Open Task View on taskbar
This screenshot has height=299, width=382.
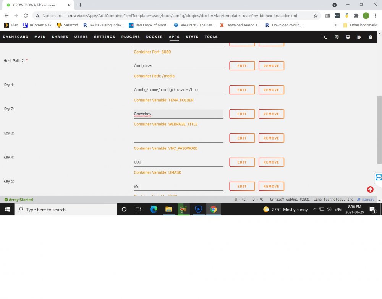coord(138,209)
